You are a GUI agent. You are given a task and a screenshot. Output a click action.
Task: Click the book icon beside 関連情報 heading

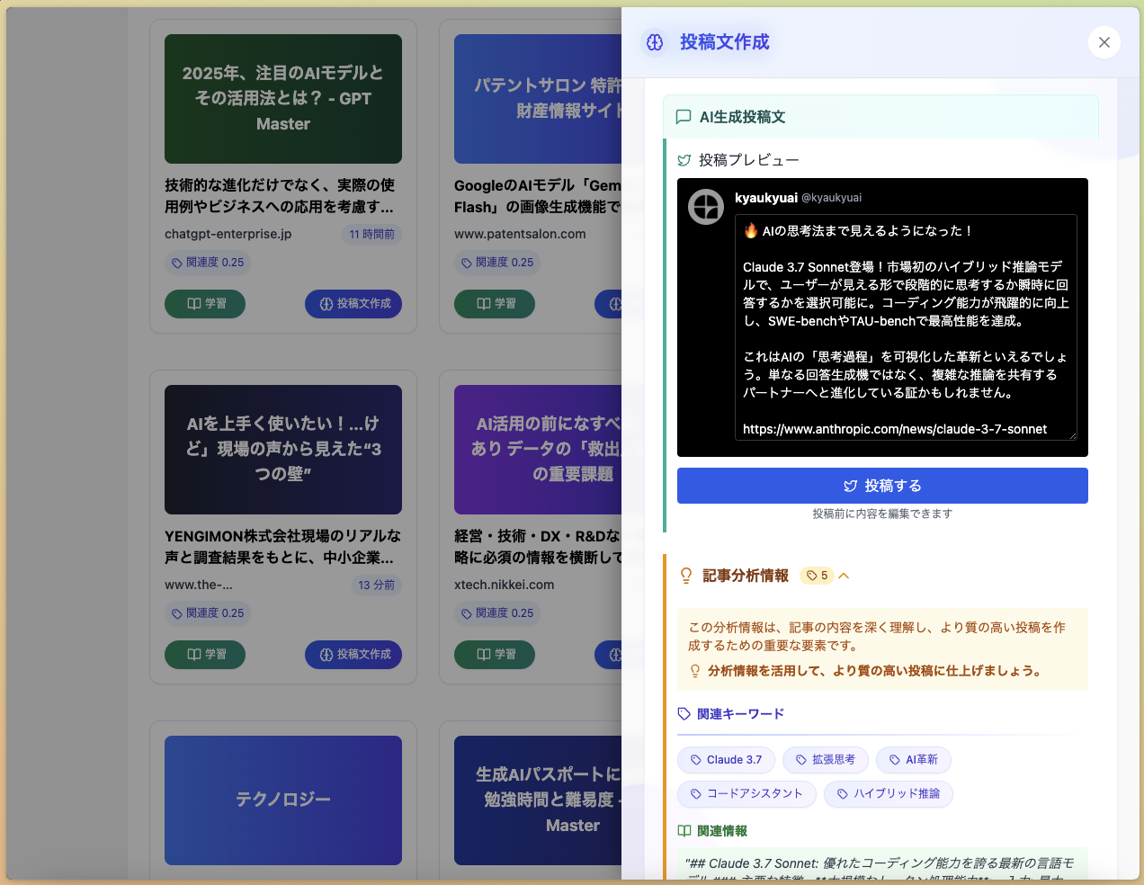(684, 831)
